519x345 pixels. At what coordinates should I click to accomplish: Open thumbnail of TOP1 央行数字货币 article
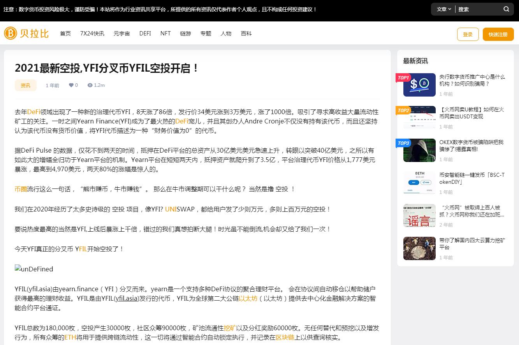point(419,85)
